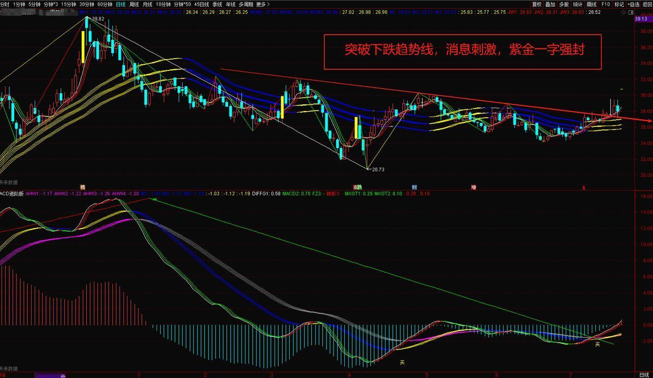Viewport: 653px width, 378px height.
Task: Click the 39.82 high price label
Action: tap(98, 18)
